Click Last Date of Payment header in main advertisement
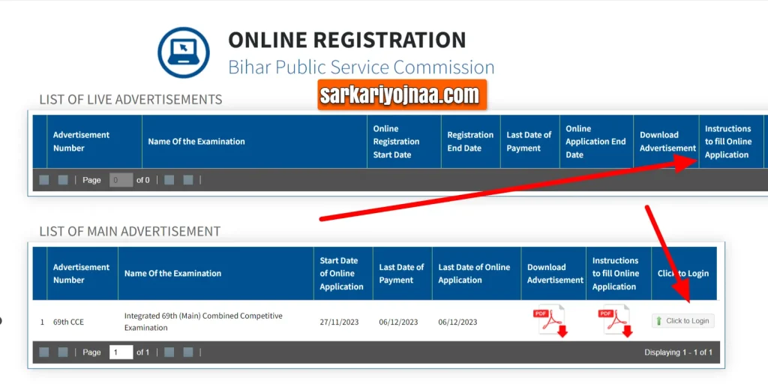Viewport: 768px width, 390px height. click(403, 274)
